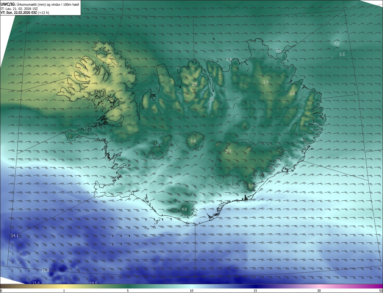383x293 pixels.
Task: Select the 14.1 precipitation value label
Action: (x=15, y=236)
